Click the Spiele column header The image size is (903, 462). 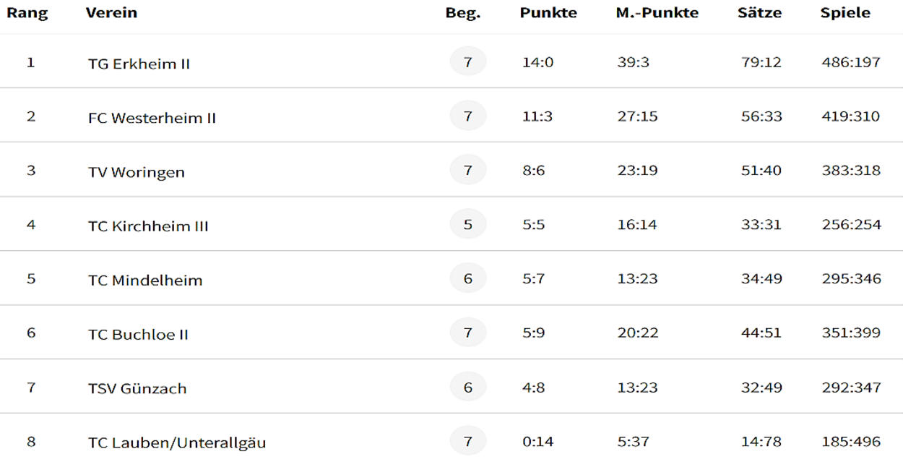pyautogui.click(x=845, y=13)
